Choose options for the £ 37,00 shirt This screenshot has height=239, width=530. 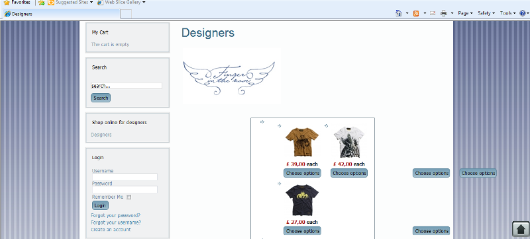[302, 231]
